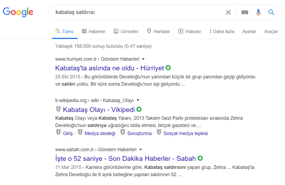The width and height of the screenshot is (285, 185).
Task: Click shield icon before Soruşturma sitelink
Action: click(x=123, y=132)
